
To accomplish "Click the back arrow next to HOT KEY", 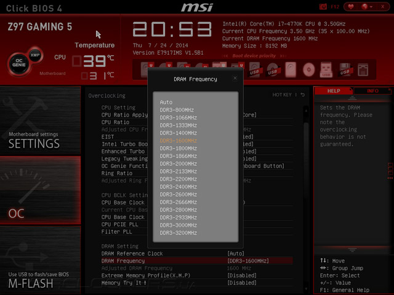I will [x=302, y=95].
